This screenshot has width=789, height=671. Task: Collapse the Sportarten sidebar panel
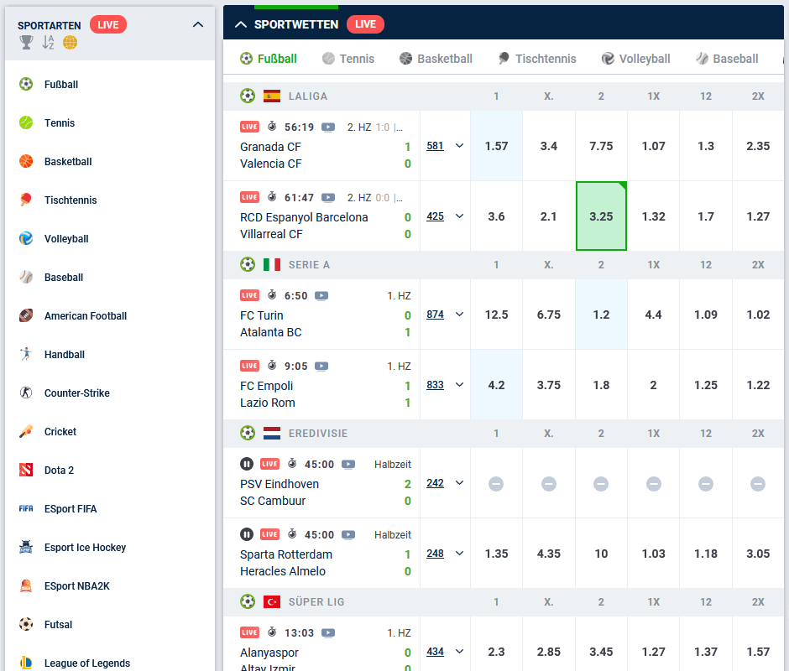(x=198, y=24)
